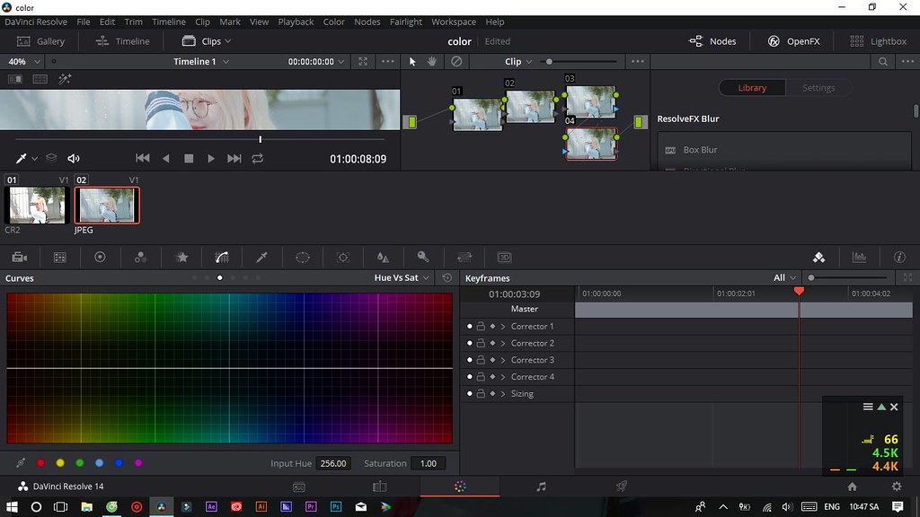Screen dimensions: 920x517
Task: Select the hand pan tool in node editor
Action: pos(432,62)
